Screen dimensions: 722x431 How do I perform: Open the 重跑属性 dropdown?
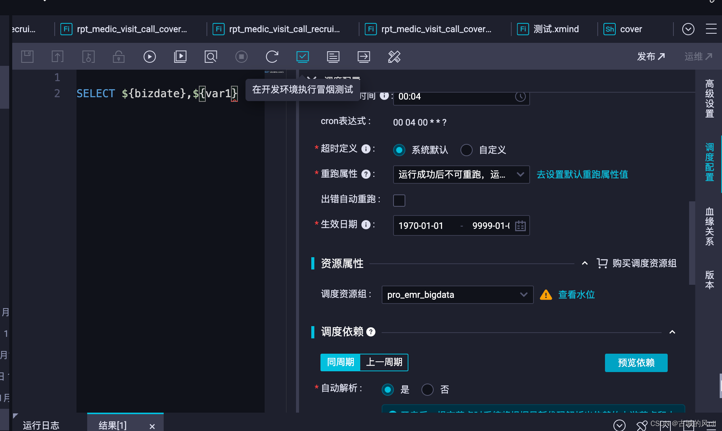point(520,174)
